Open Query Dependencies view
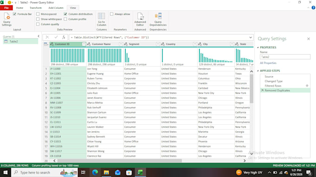Viewport: 316px width, 177px height. (158, 19)
